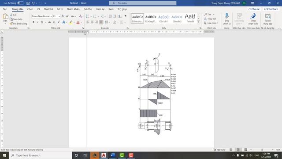Click Tái sử dụng tệp (Reuse files)
This screenshot has height=159, width=282.
(267, 19)
